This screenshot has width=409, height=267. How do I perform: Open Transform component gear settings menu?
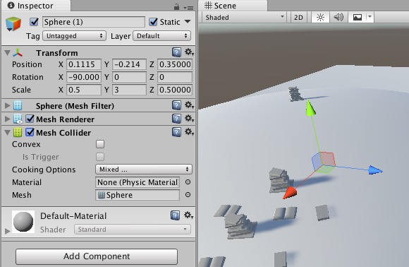[189, 52]
